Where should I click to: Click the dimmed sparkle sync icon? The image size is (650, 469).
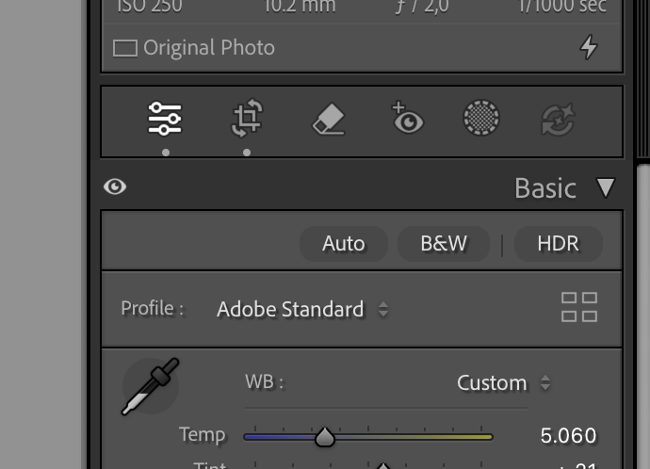point(559,120)
